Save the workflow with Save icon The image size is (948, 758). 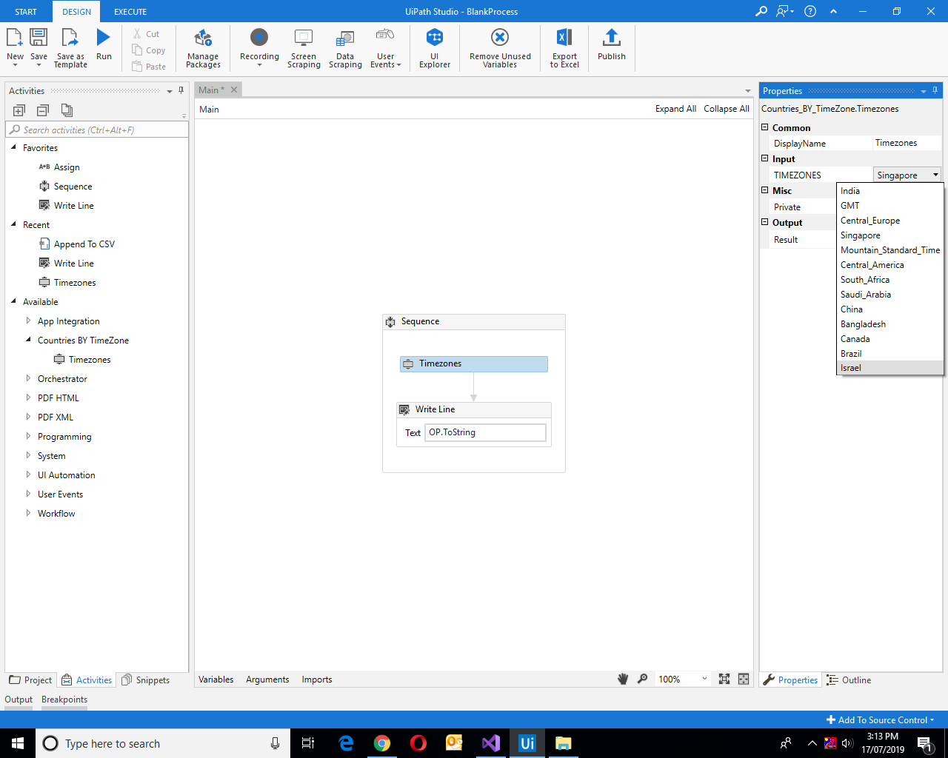[x=39, y=37]
